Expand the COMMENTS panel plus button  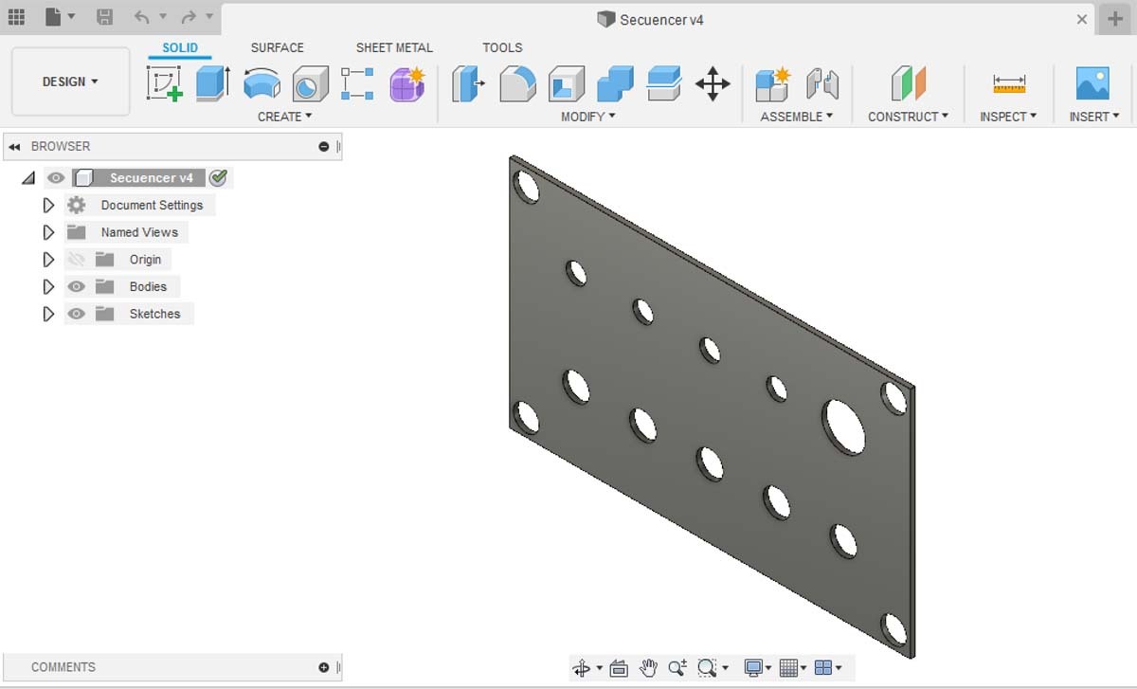point(324,667)
